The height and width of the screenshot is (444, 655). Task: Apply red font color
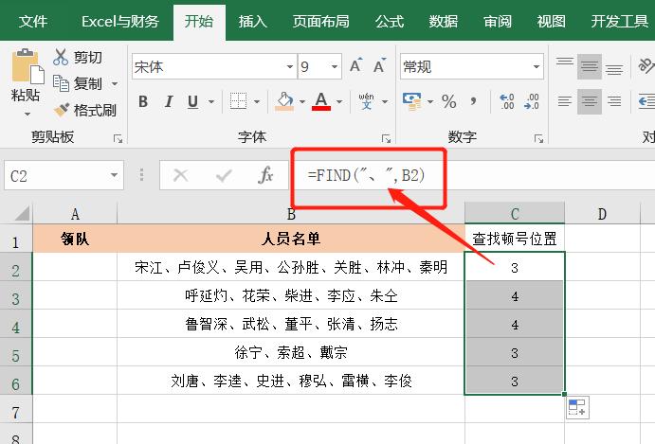point(320,101)
